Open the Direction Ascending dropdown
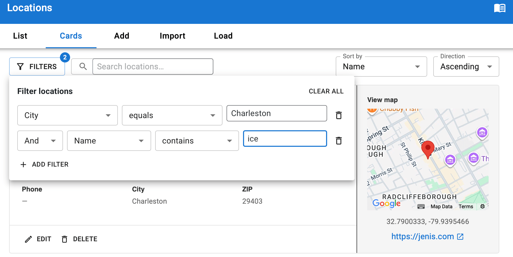Image resolution: width=513 pixels, height=257 pixels. tap(466, 67)
